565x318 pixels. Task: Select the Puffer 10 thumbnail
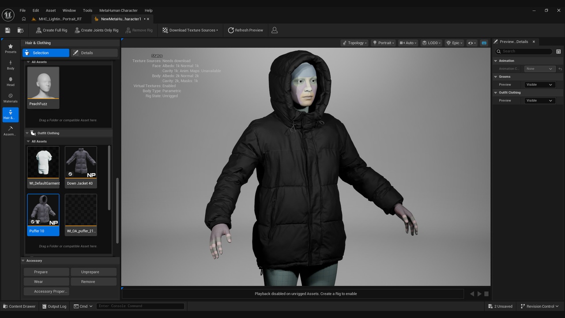43,215
